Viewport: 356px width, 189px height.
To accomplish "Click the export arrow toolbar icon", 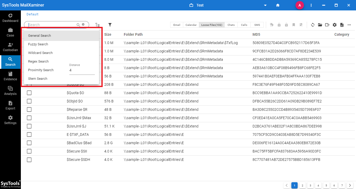I will (x=327, y=25).
